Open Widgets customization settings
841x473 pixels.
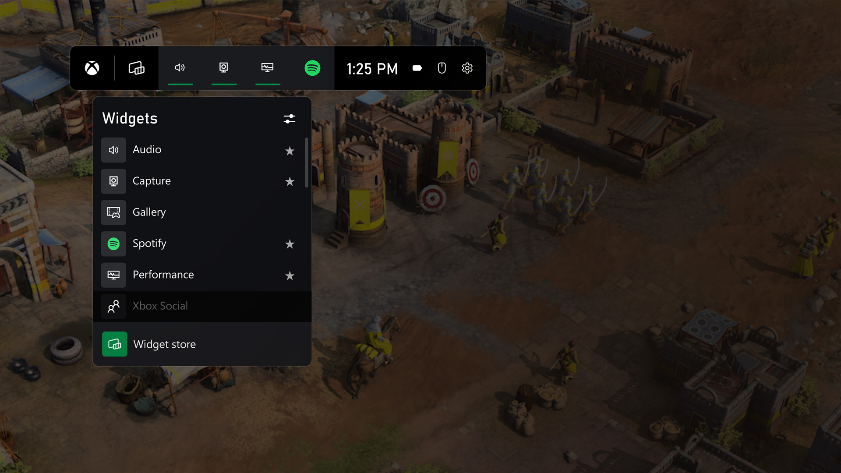289,119
